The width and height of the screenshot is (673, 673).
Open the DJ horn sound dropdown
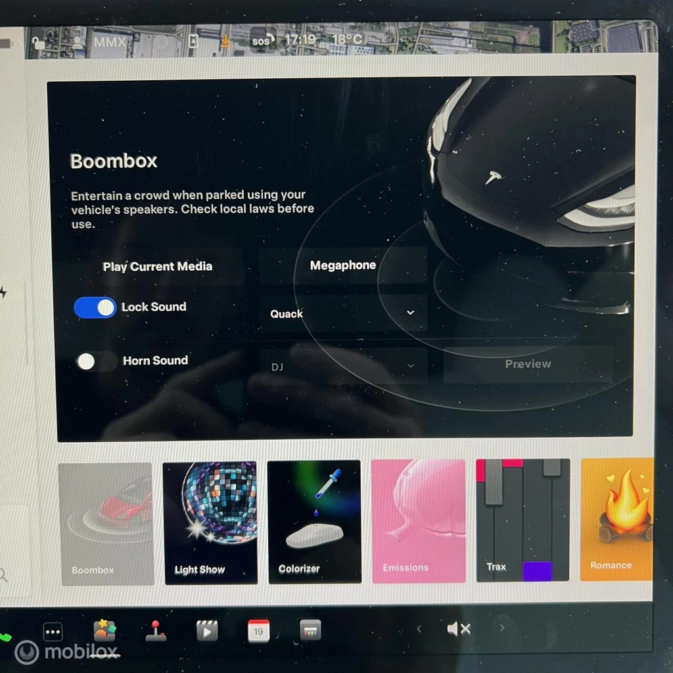click(x=343, y=366)
